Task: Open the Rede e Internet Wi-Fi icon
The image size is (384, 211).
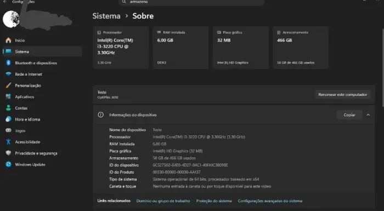Action: [x=9, y=74]
